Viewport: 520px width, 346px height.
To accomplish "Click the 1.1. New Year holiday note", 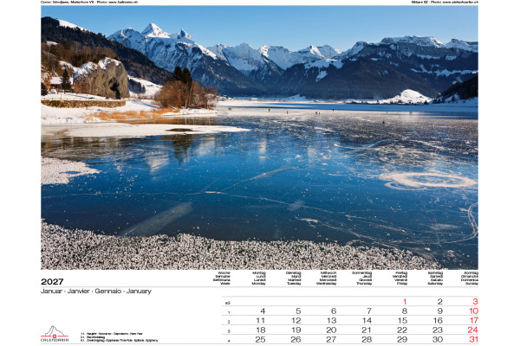I will 112,334.
